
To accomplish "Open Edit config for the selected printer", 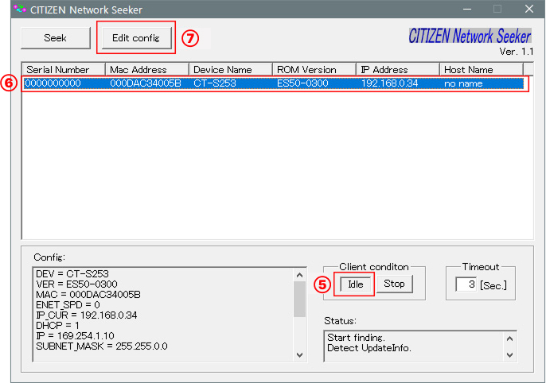I will [135, 37].
